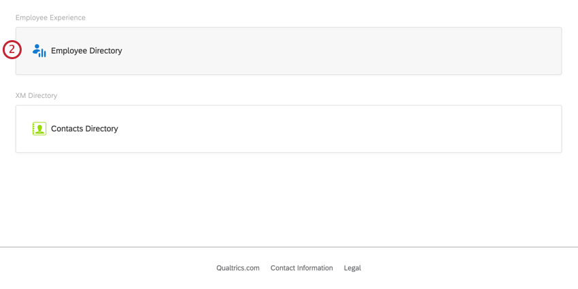Visit the Qualtrics.com footer link
Image resolution: width=578 pixels, height=289 pixels.
pyautogui.click(x=238, y=268)
